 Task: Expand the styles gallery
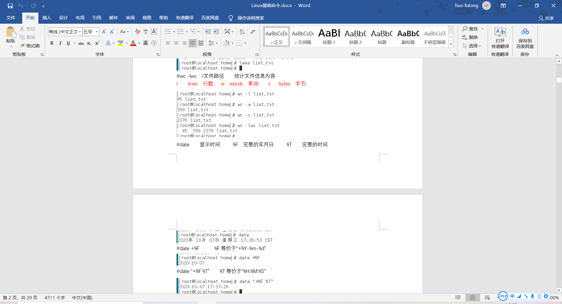pyautogui.click(x=451, y=44)
